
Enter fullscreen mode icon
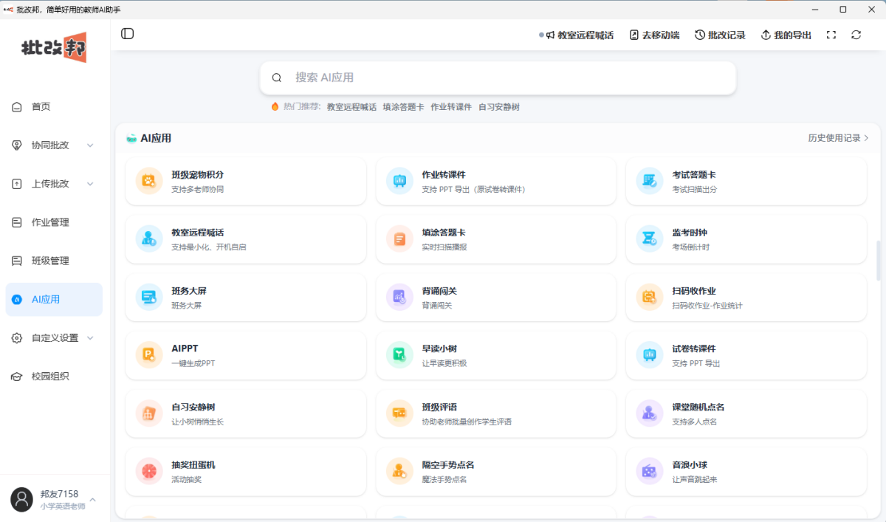[x=831, y=35]
